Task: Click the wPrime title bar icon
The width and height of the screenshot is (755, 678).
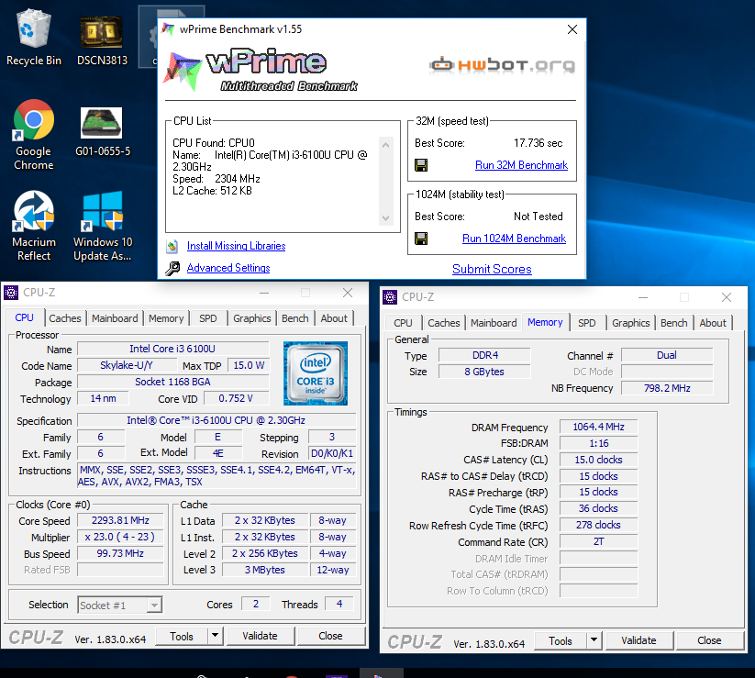Action: click(168, 28)
